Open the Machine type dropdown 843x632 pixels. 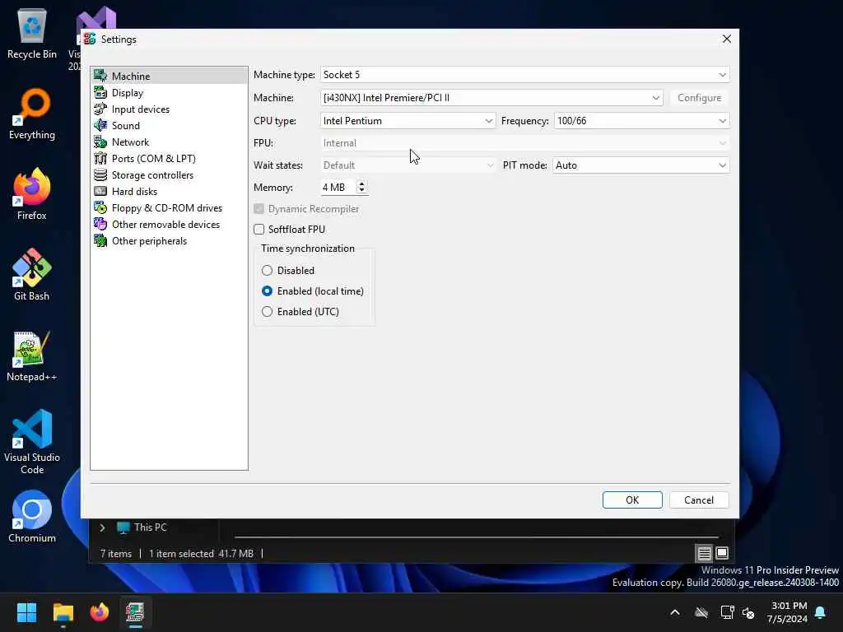(x=524, y=75)
